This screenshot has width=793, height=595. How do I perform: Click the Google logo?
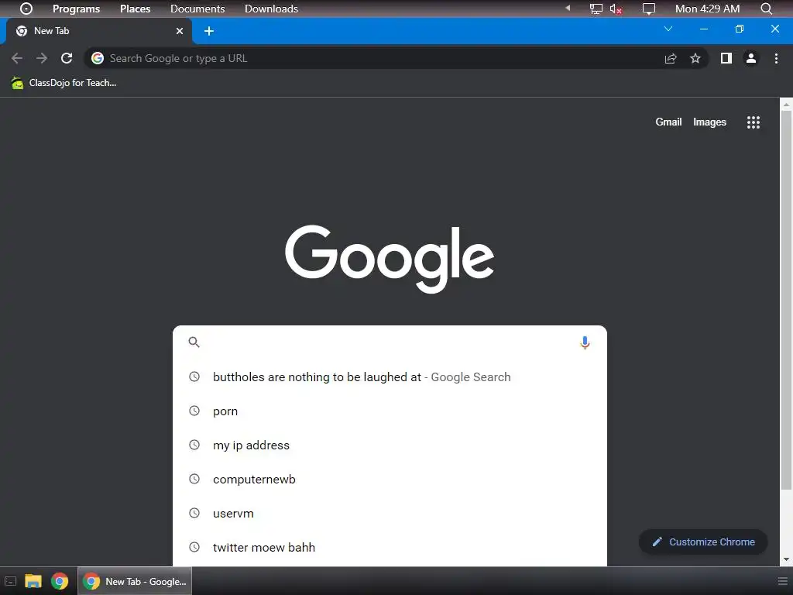pos(390,259)
